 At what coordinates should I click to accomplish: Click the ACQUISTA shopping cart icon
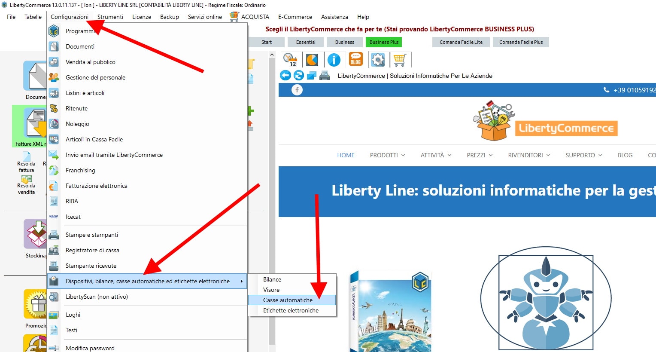pyautogui.click(x=234, y=17)
